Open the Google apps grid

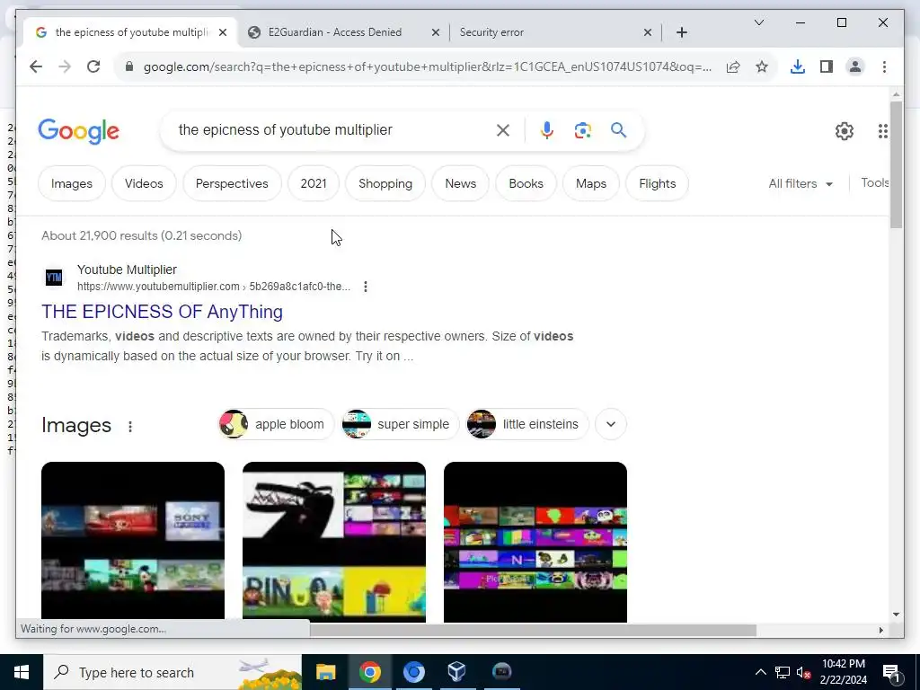click(x=882, y=131)
